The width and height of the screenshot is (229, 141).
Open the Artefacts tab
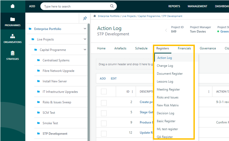pyautogui.click(x=120, y=48)
